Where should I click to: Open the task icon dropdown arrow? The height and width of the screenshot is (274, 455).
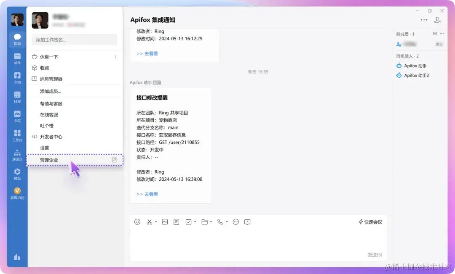click(x=195, y=222)
